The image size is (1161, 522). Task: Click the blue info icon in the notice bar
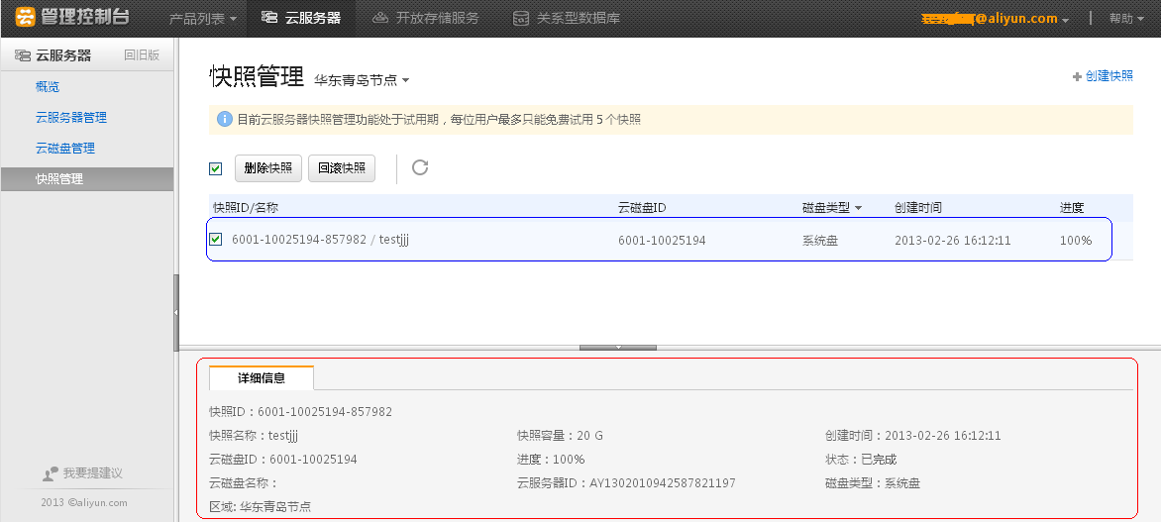[x=224, y=120]
